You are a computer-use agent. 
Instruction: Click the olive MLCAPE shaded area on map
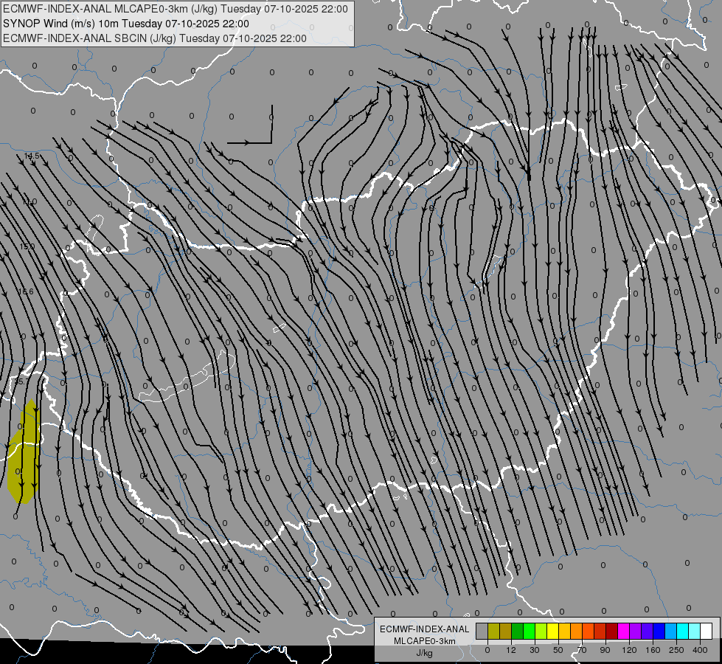coord(23,452)
